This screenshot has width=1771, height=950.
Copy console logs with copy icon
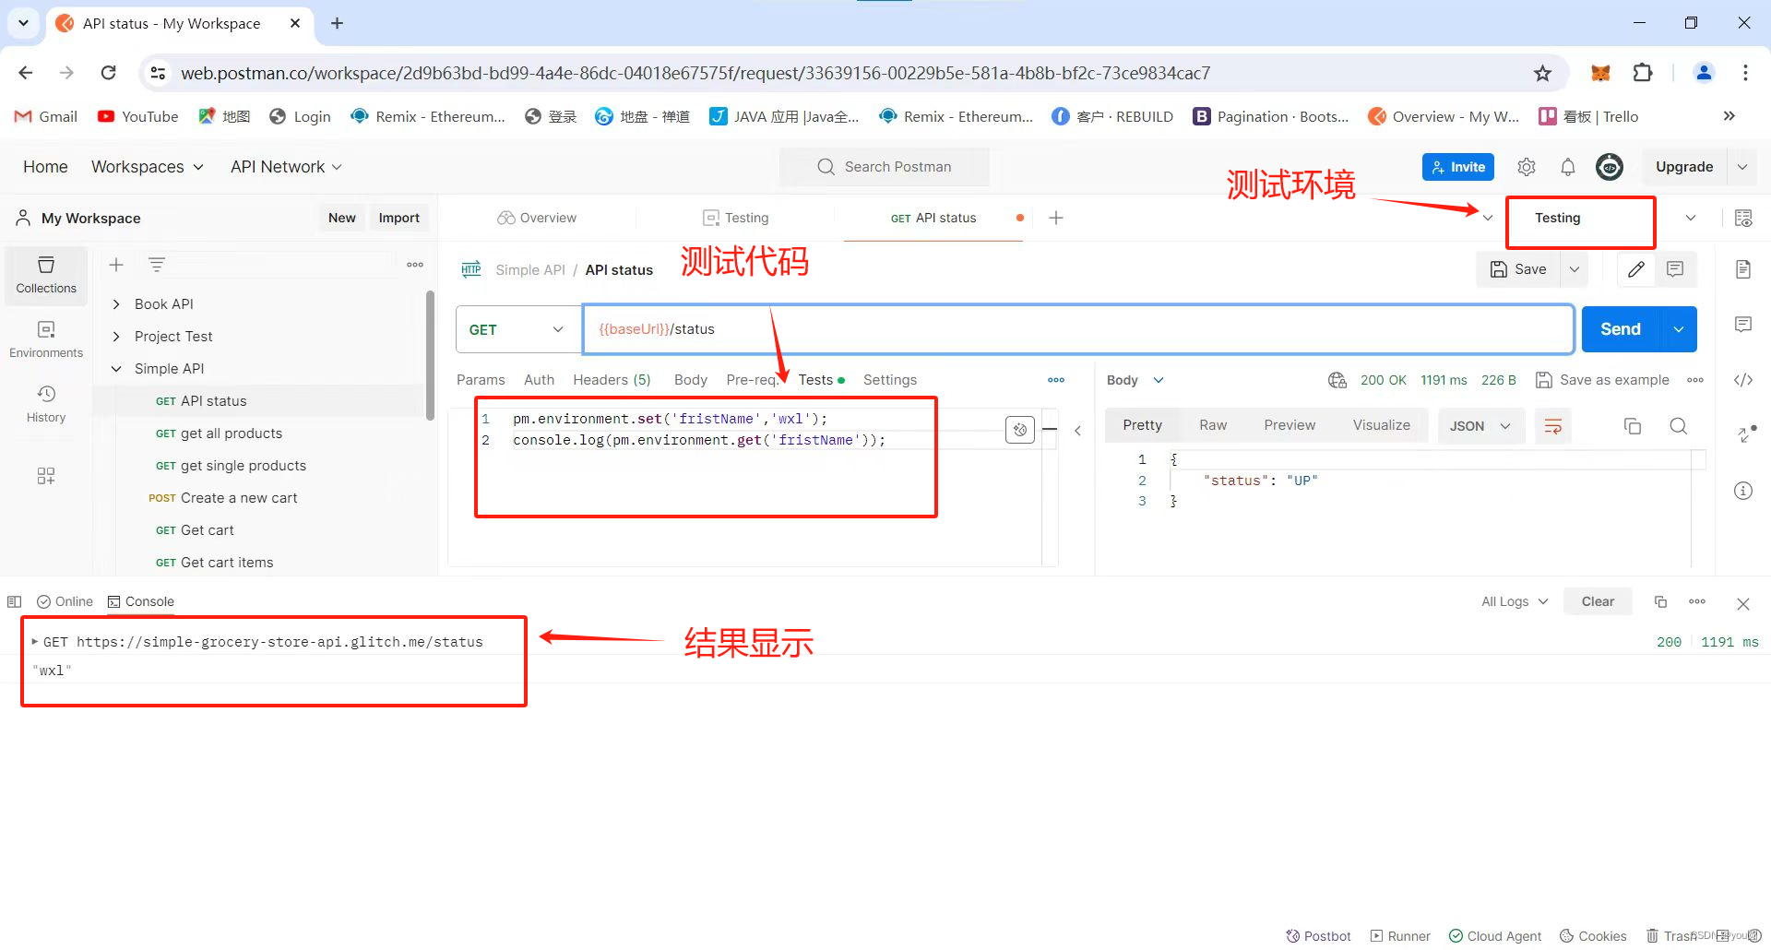click(x=1660, y=602)
